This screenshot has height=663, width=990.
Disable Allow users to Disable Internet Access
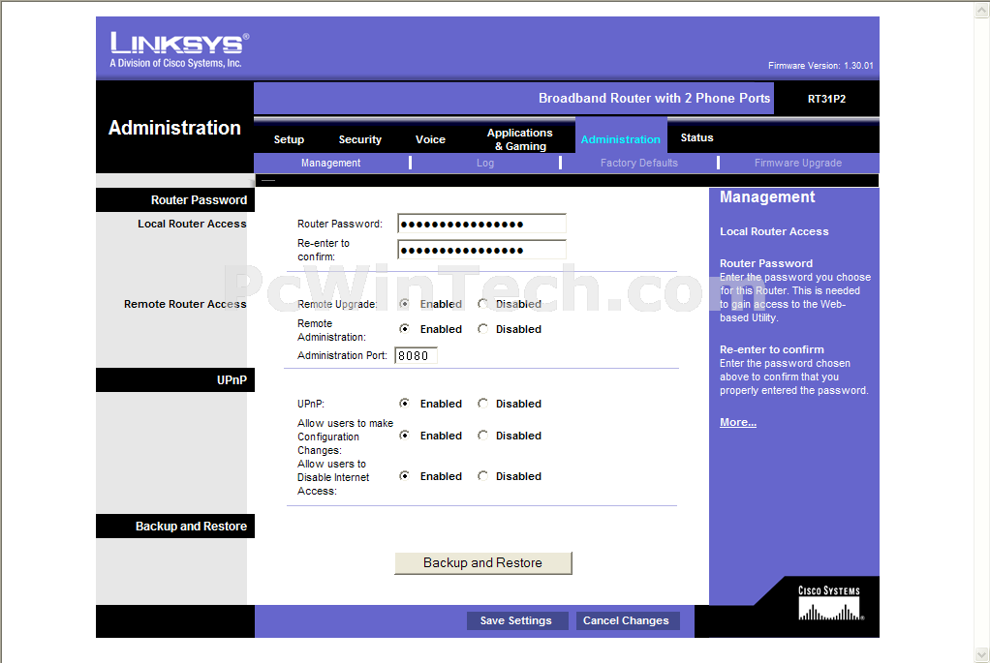[483, 475]
